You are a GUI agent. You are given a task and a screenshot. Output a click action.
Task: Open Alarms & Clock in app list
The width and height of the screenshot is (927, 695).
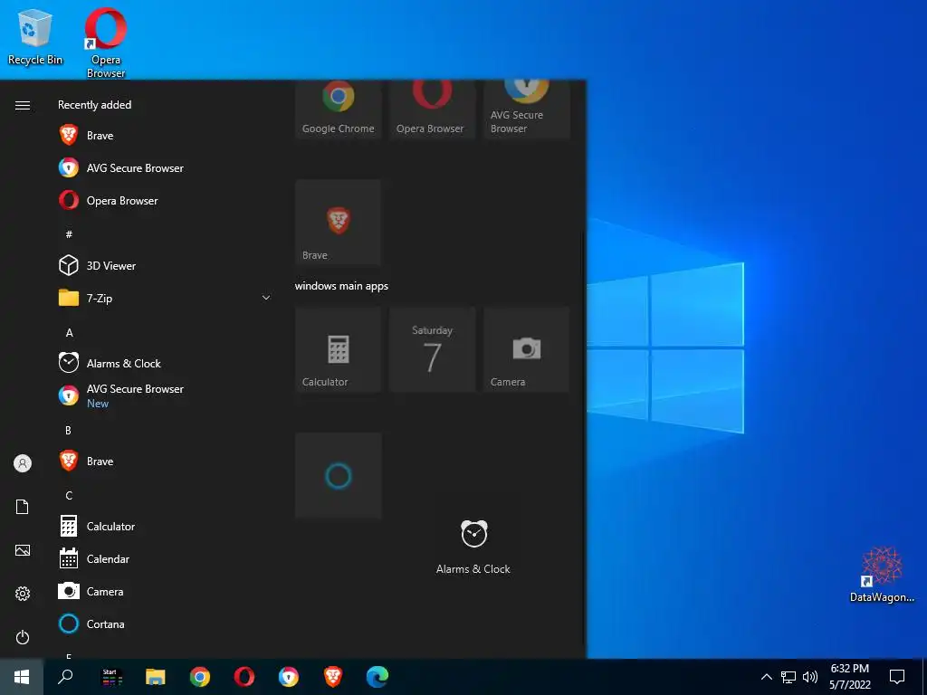(x=166, y=364)
